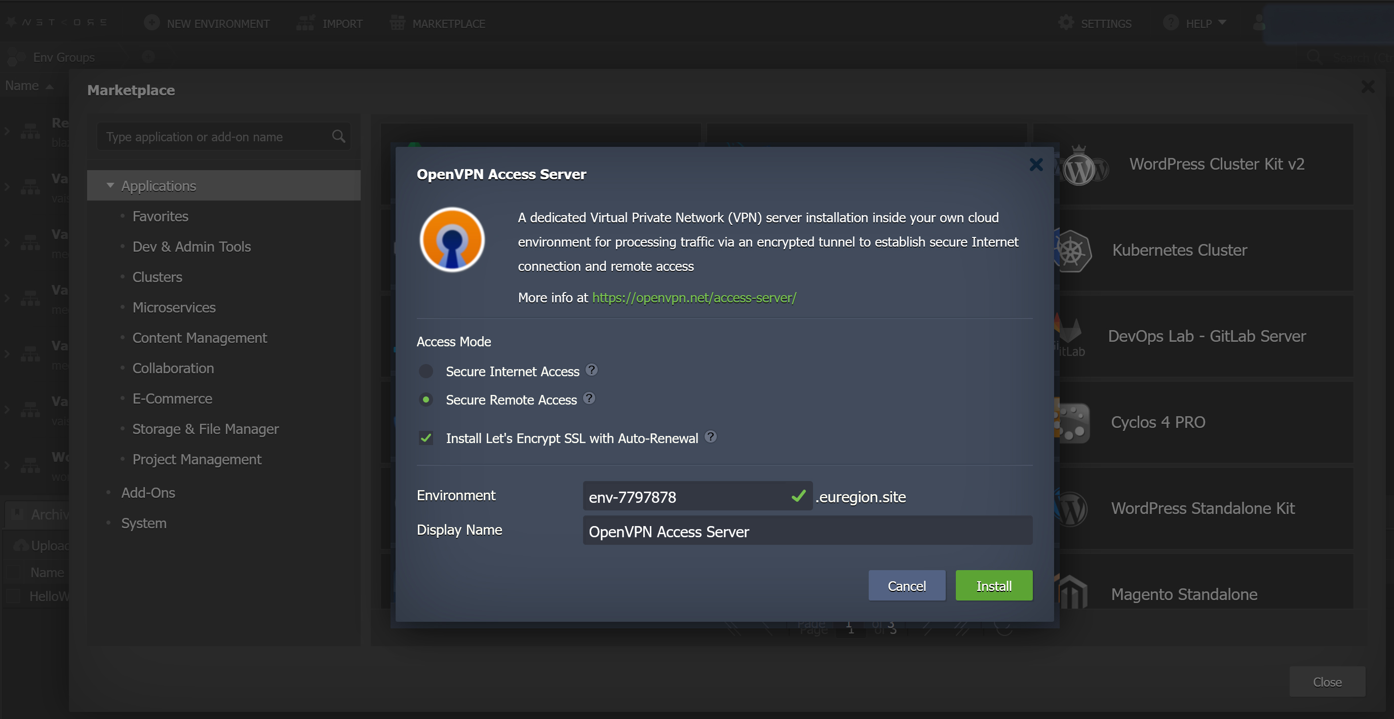Screen dimensions: 1394x719
Task: Click help icon beside Let's Encrypt SSL option
Action: coord(711,436)
